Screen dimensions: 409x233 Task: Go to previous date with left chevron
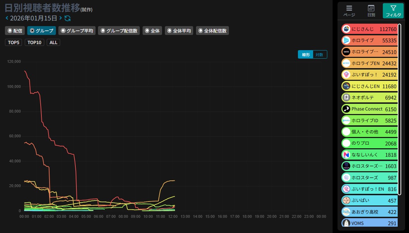[7, 18]
